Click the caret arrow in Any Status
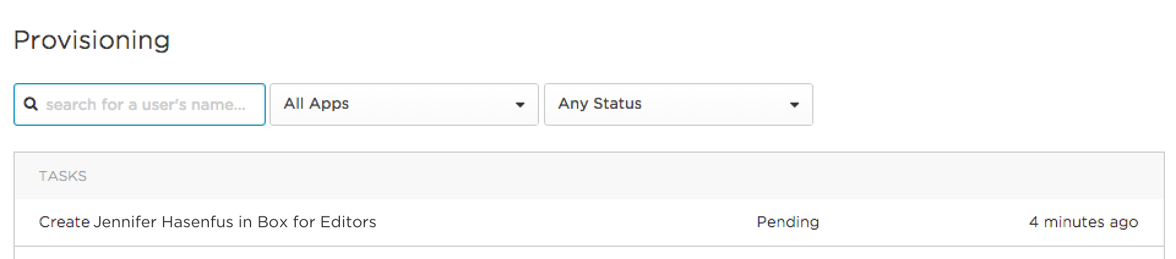Screen dimensions: 1176x259 pyautogui.click(x=794, y=105)
